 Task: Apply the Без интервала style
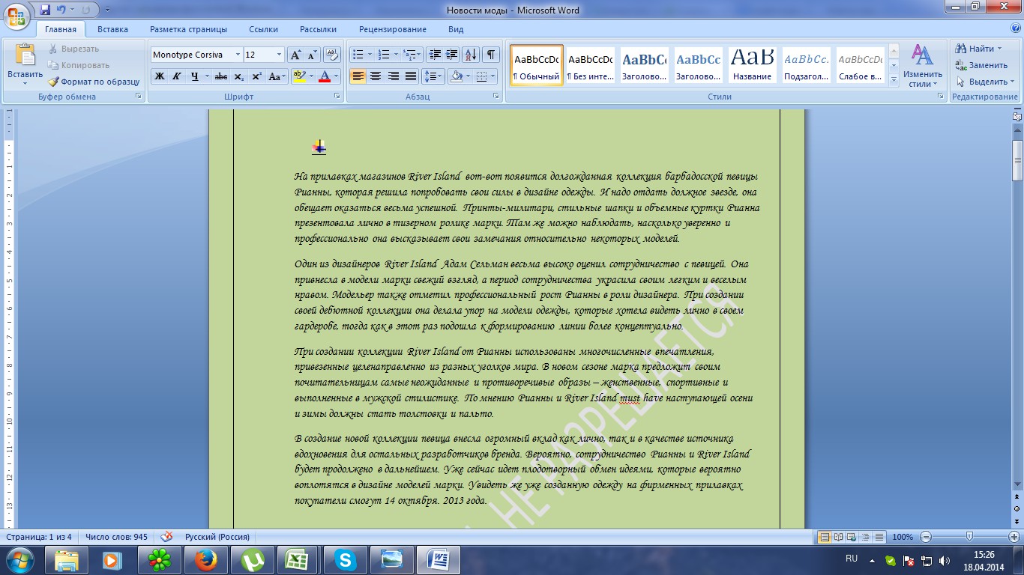[x=591, y=65]
